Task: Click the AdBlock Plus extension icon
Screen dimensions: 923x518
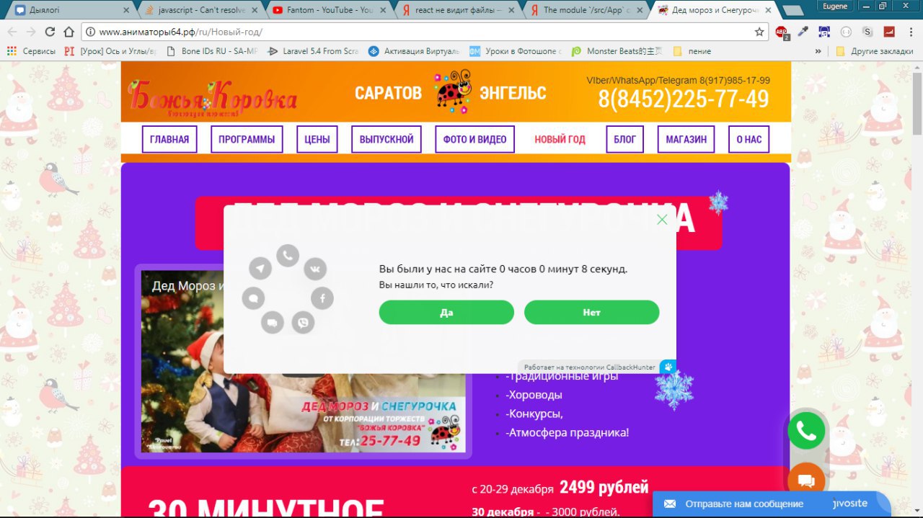Action: [x=782, y=32]
